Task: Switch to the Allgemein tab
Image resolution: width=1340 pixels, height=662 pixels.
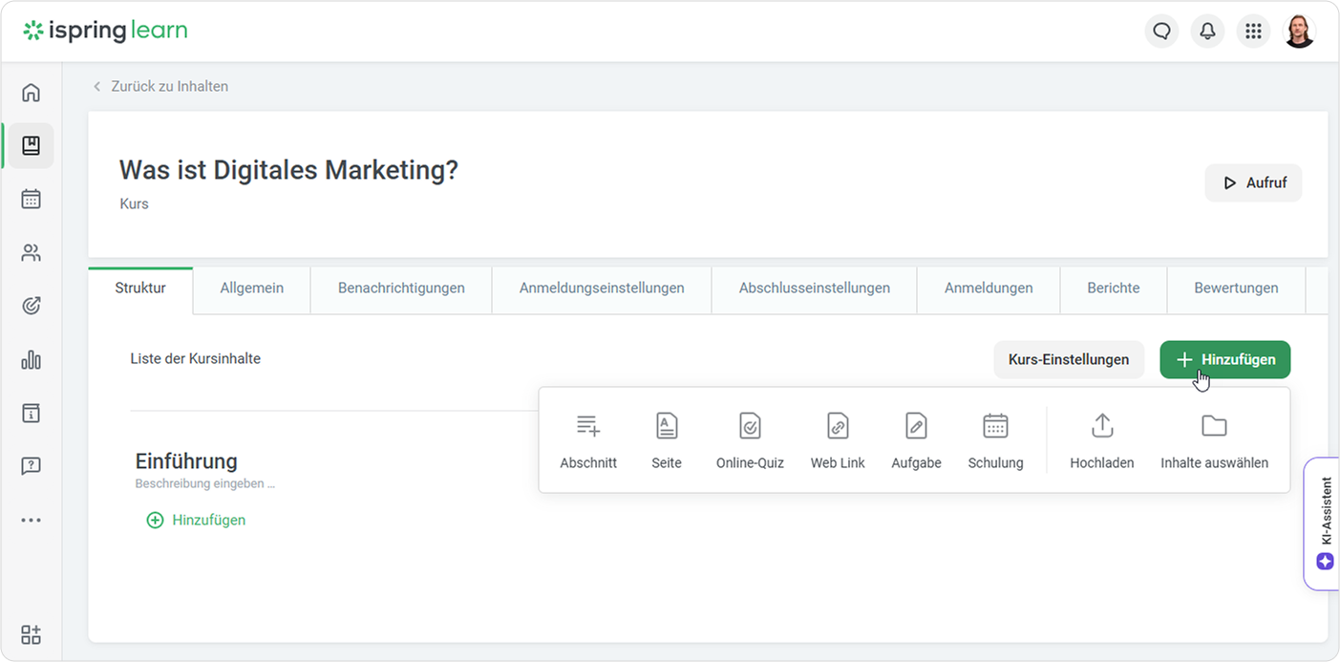Action: pyautogui.click(x=251, y=288)
